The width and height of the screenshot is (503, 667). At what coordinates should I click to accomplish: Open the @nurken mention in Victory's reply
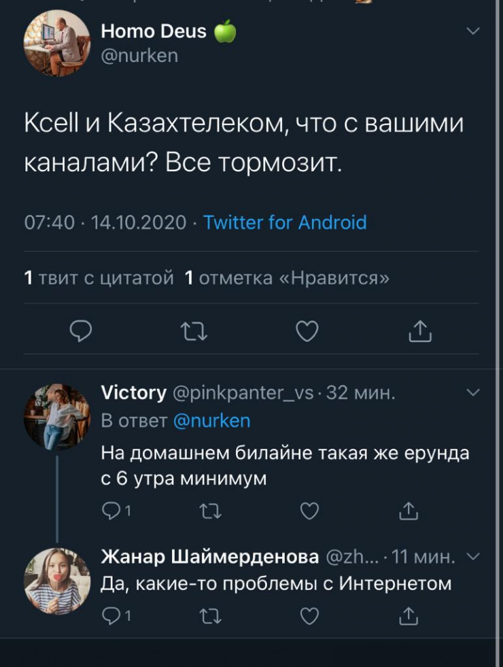click(212, 421)
